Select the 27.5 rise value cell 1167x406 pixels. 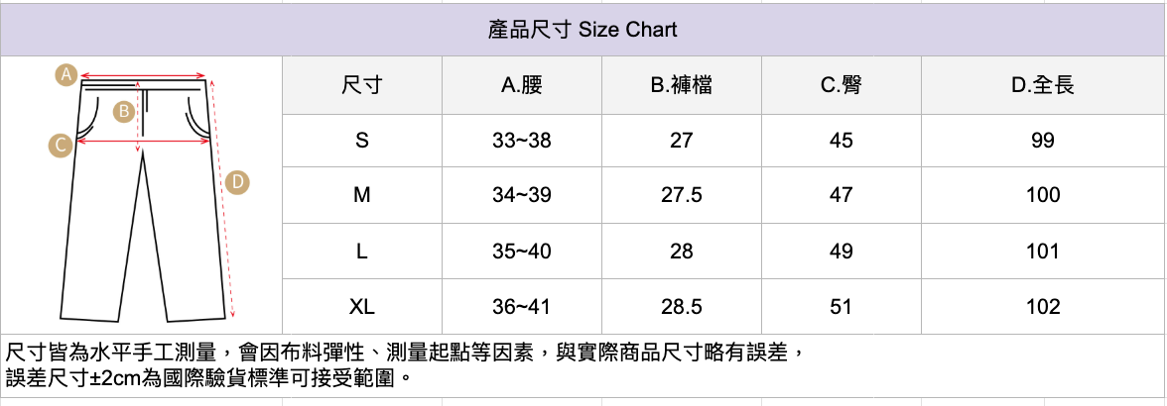(x=682, y=195)
